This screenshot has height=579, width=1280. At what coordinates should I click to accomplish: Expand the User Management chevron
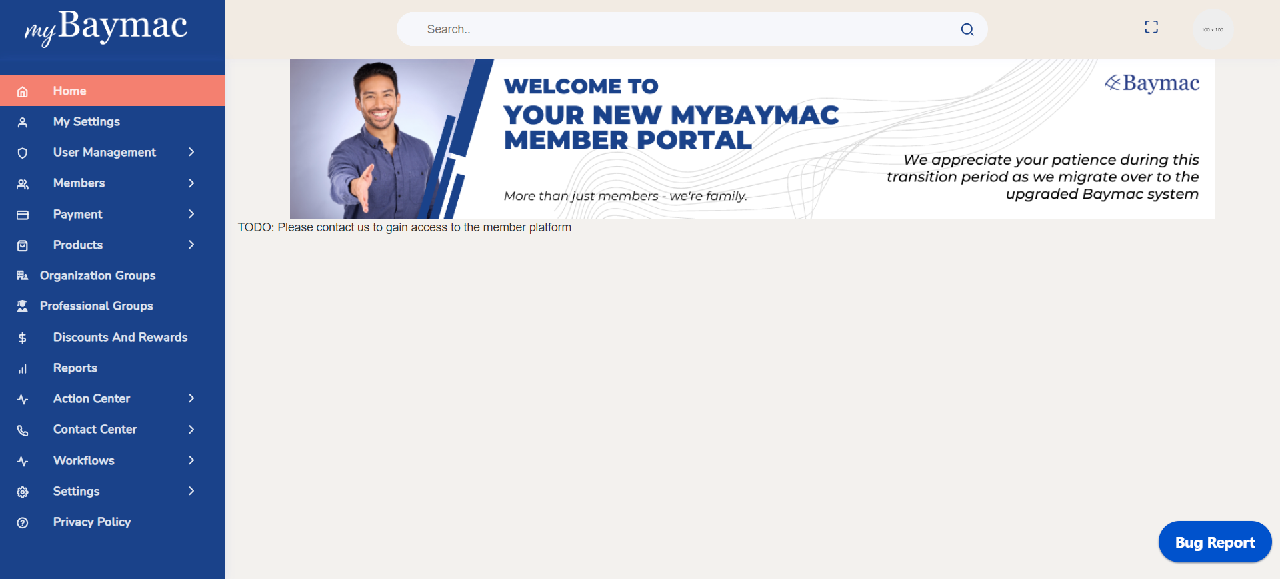point(191,152)
